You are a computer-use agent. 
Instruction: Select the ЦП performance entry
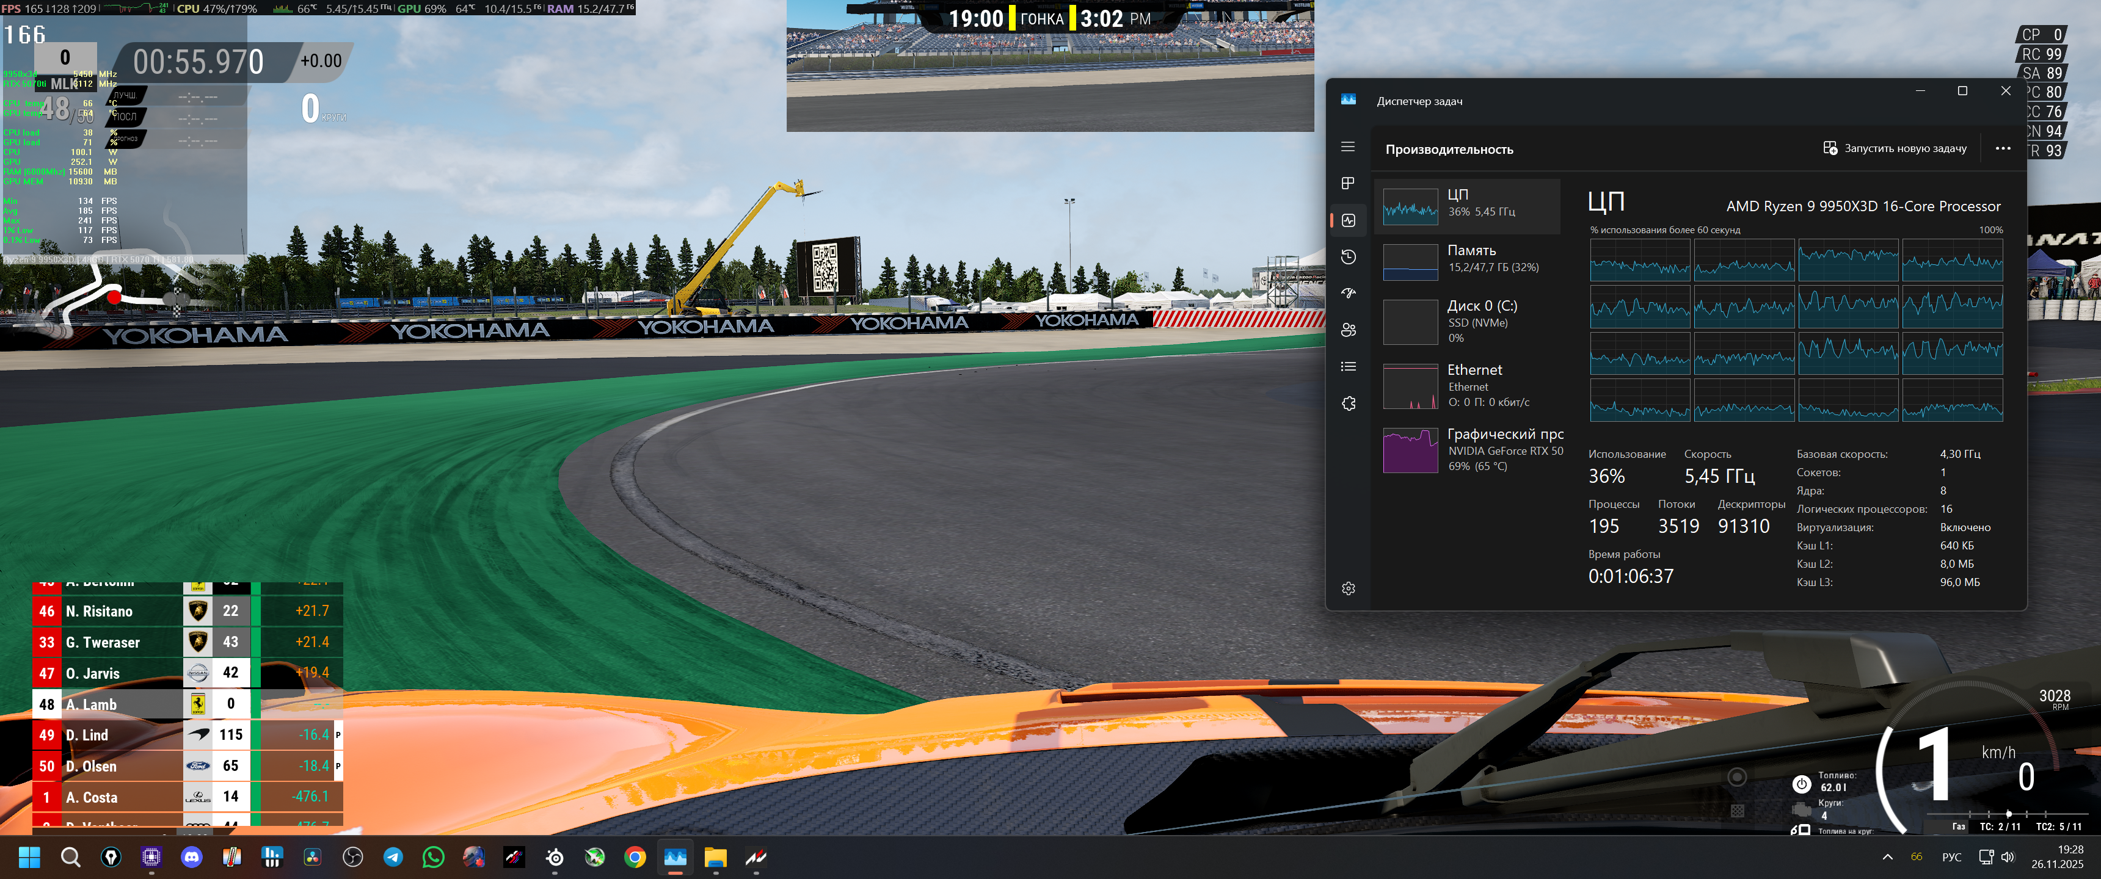click(1466, 206)
